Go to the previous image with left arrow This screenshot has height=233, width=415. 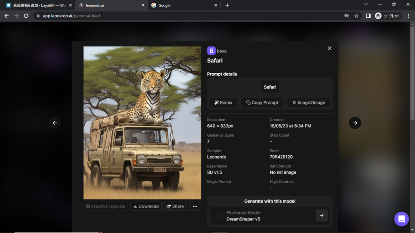55,123
